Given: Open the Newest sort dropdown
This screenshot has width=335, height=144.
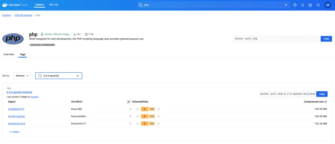Looking at the screenshot, I should (22, 76).
